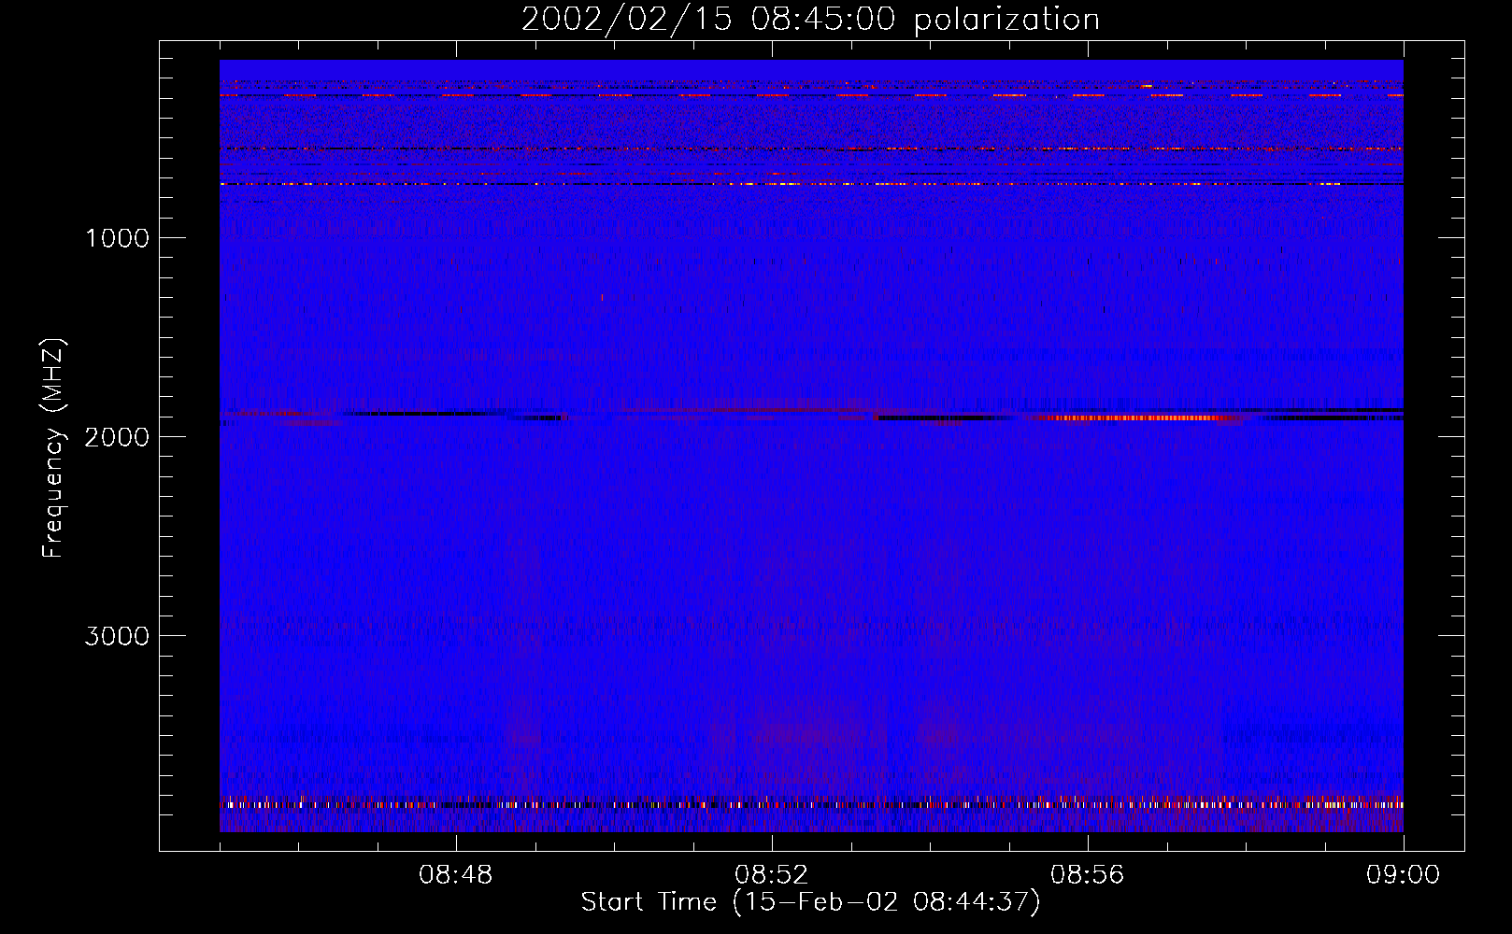Click the 08:52 time tick label
The image size is (1512, 934).
[x=772, y=875]
